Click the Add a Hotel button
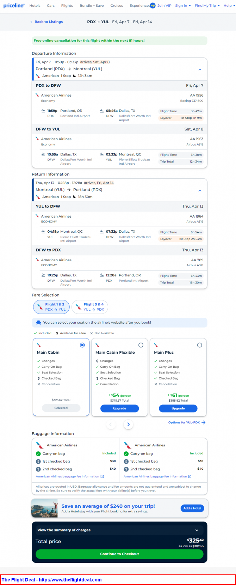 click(192, 508)
